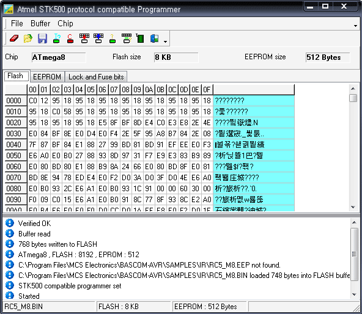Click info icon beside STK500 compatible programmer set
This screenshot has height=314, width=362.
click(10, 285)
